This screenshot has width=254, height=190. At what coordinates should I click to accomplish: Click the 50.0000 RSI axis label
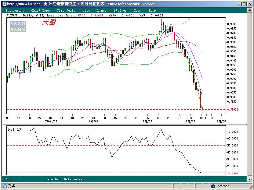click(x=233, y=146)
